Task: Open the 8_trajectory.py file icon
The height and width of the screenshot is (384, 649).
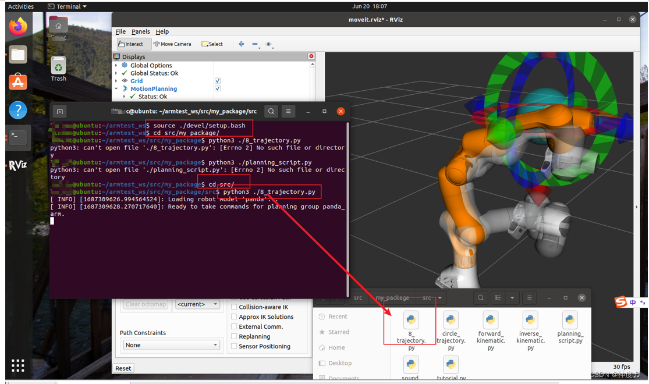Action: tap(411, 320)
